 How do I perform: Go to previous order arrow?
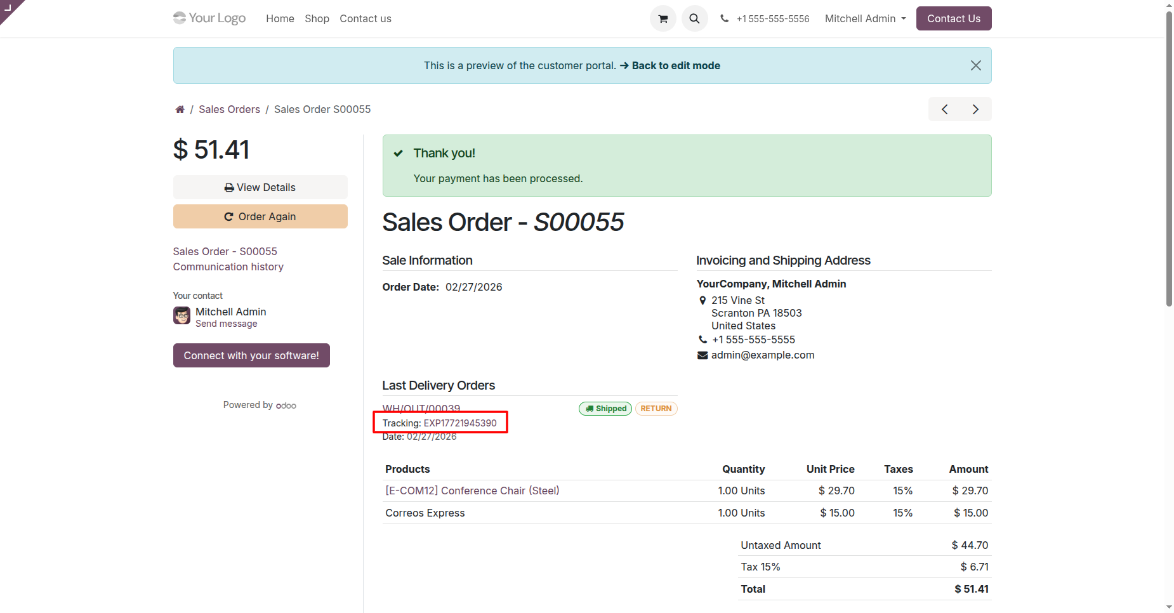pyautogui.click(x=944, y=109)
